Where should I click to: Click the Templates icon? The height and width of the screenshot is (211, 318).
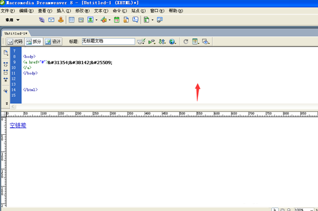(146, 20)
